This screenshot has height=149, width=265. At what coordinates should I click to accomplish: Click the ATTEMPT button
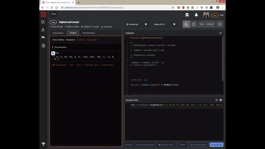(217, 145)
